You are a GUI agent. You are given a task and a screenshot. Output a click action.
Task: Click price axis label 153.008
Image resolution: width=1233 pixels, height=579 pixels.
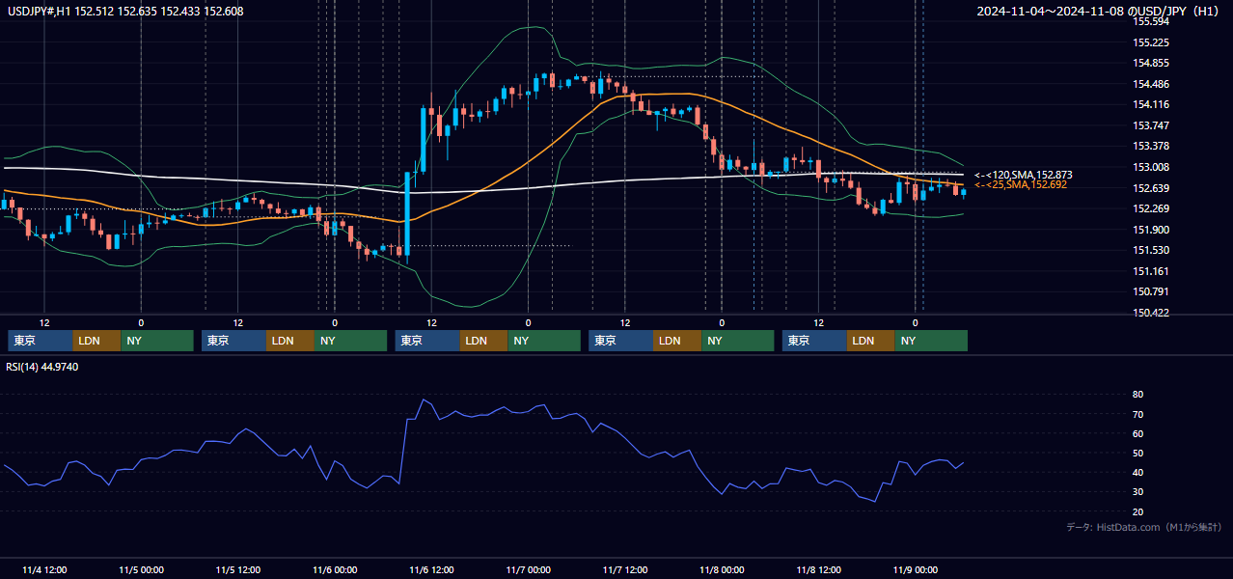[x=1150, y=167]
